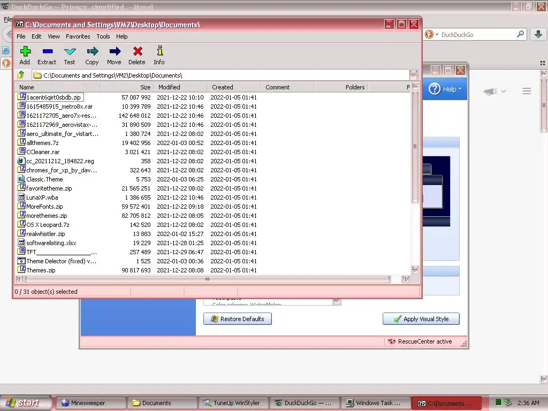Open the Tools menu
Image resolution: width=548 pixels, height=411 pixels.
[103, 36]
